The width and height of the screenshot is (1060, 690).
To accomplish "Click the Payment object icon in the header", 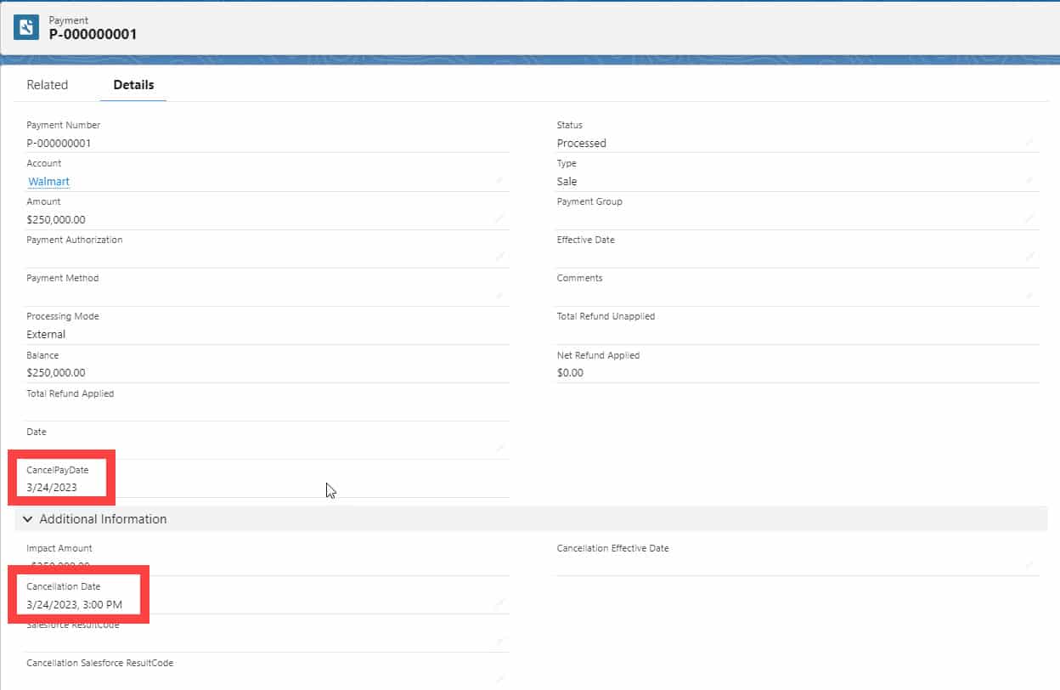I will tap(26, 26).
